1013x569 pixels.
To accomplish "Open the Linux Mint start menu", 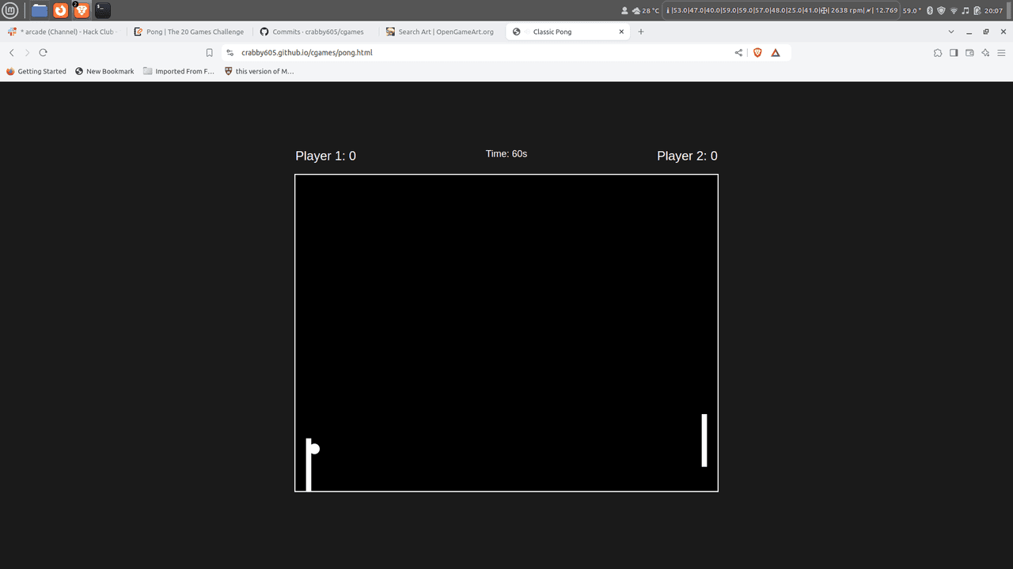I will (x=10, y=10).
